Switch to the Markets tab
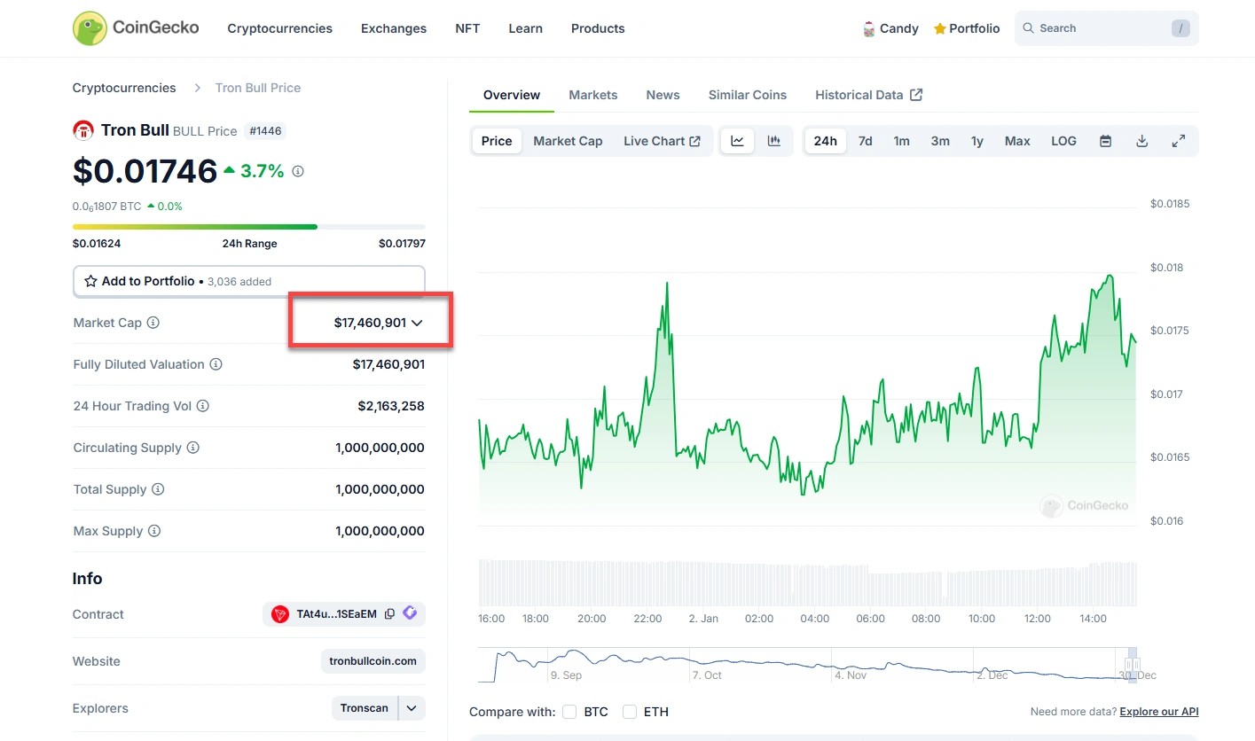 (x=592, y=95)
